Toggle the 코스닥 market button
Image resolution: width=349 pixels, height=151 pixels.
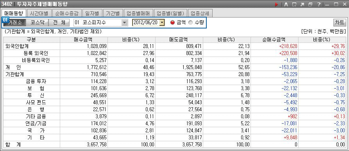[x=37, y=23]
